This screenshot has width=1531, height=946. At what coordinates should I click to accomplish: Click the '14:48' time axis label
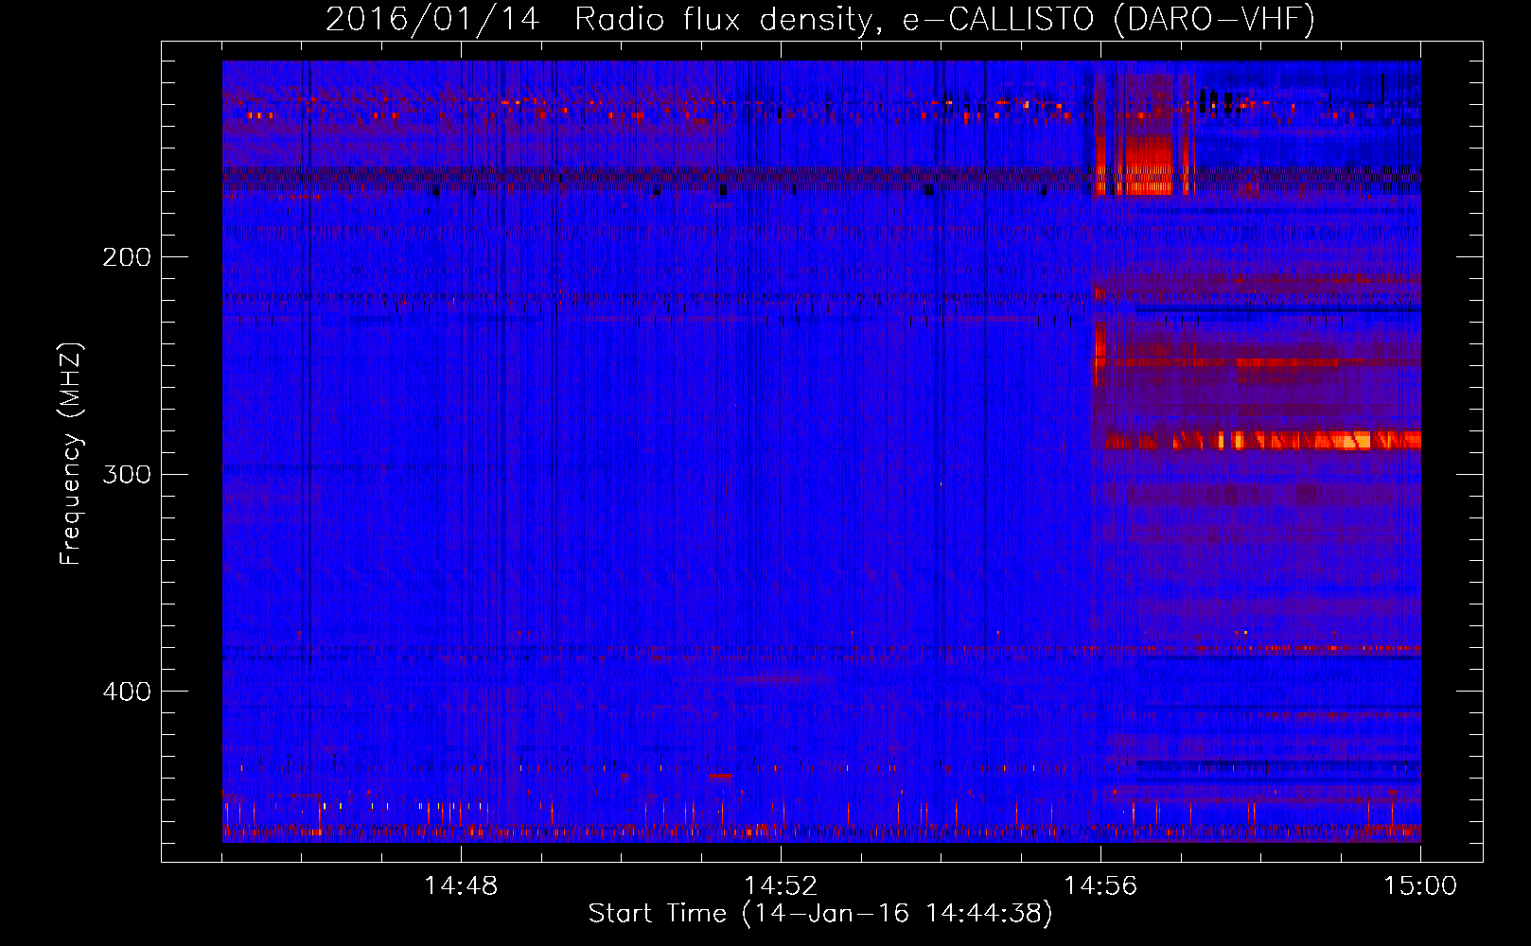click(x=461, y=886)
